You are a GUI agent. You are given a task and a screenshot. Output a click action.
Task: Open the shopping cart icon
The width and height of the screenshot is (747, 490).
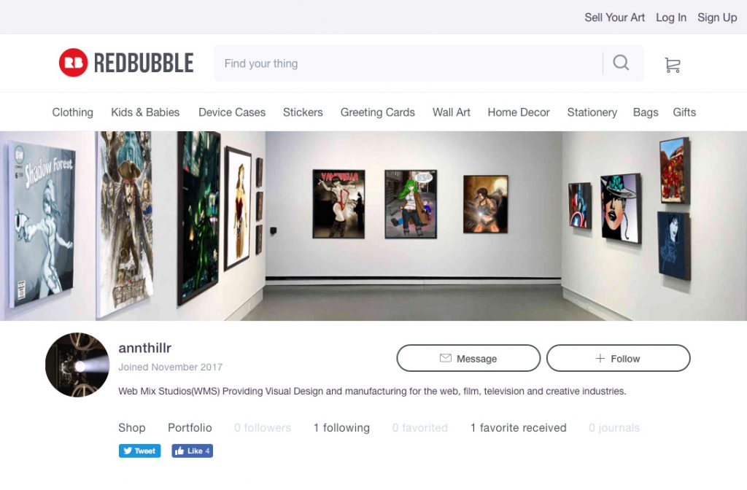(672, 65)
